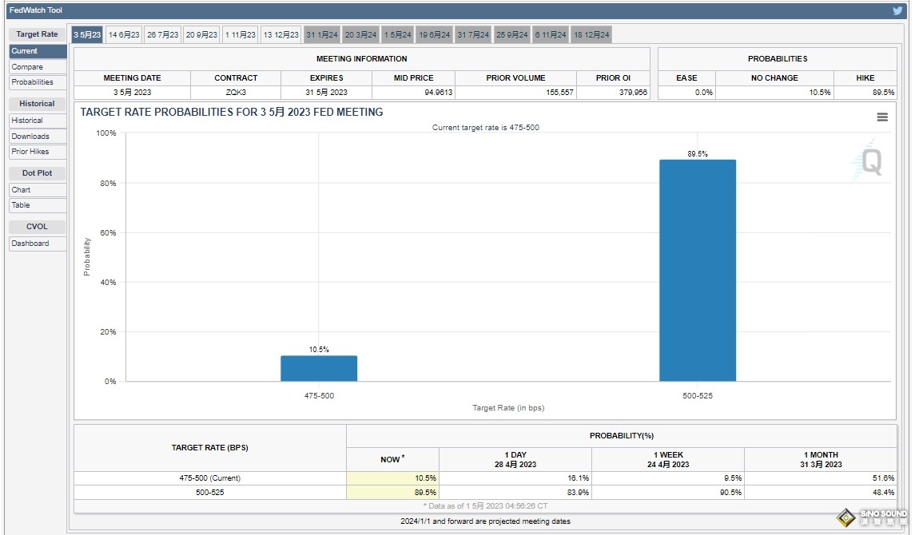Image resolution: width=915 pixels, height=535 pixels.
Task: Open Prior Hikes page
Action: (38, 152)
